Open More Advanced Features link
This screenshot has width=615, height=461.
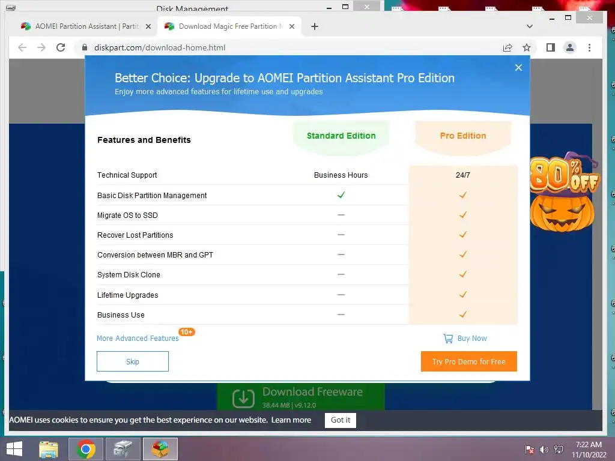[138, 339]
